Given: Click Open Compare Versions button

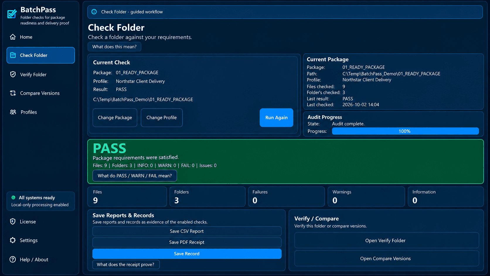Looking at the screenshot, I should pyautogui.click(x=387, y=258).
